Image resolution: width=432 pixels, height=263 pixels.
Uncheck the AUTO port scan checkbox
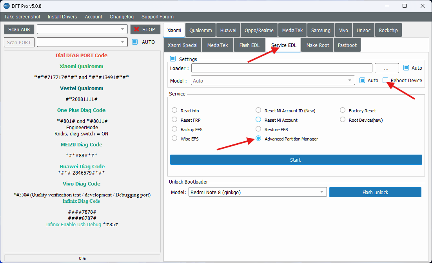coord(135,42)
